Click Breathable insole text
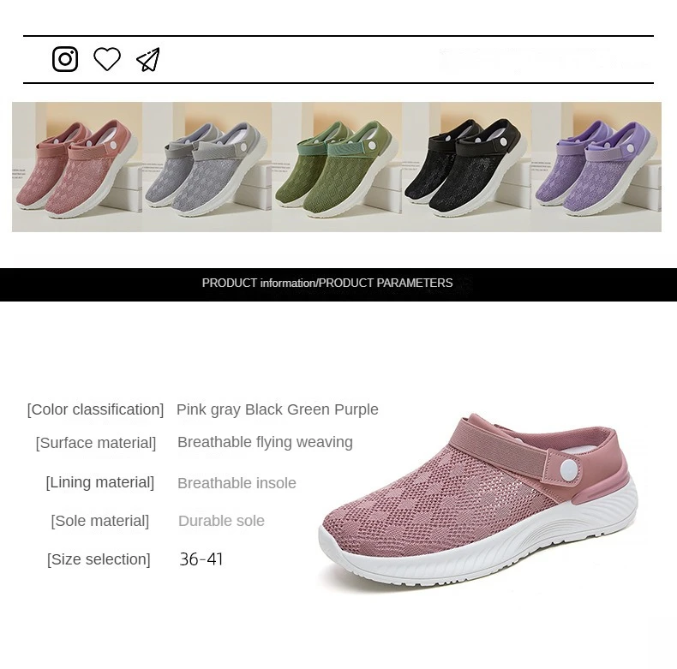This screenshot has width=677, height=669. coord(237,483)
